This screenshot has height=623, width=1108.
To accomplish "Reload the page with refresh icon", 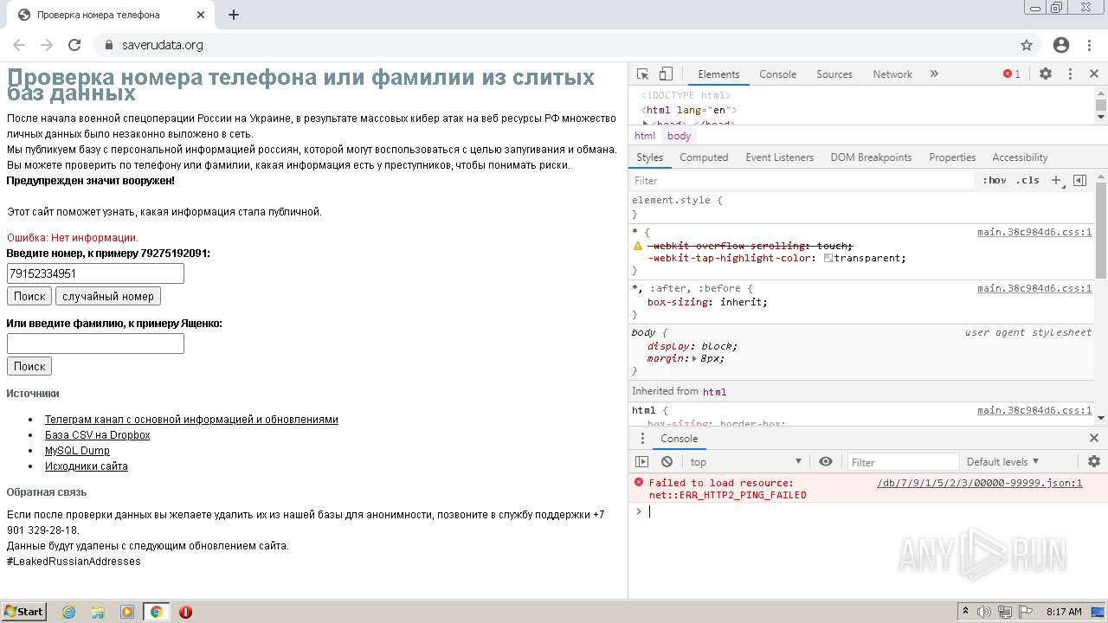I will pyautogui.click(x=74, y=45).
